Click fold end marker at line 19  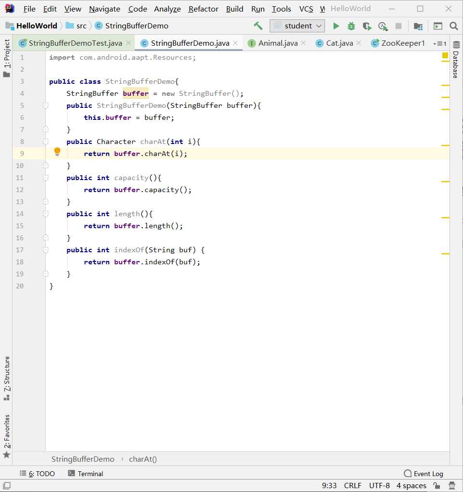click(46, 273)
